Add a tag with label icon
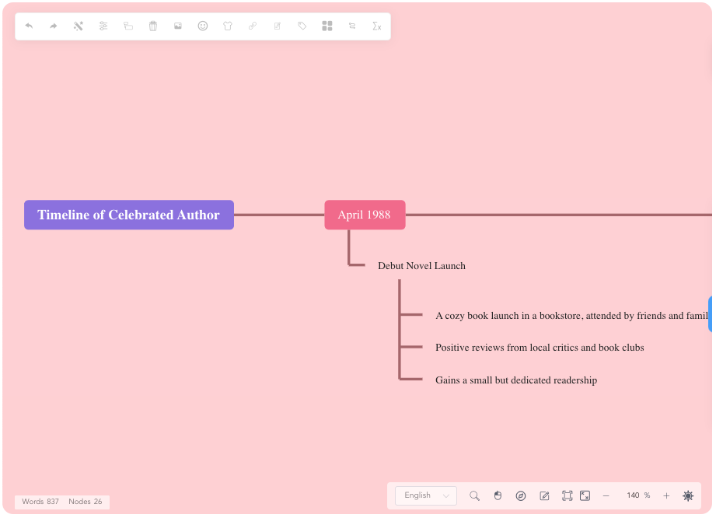716x518 pixels. point(302,26)
